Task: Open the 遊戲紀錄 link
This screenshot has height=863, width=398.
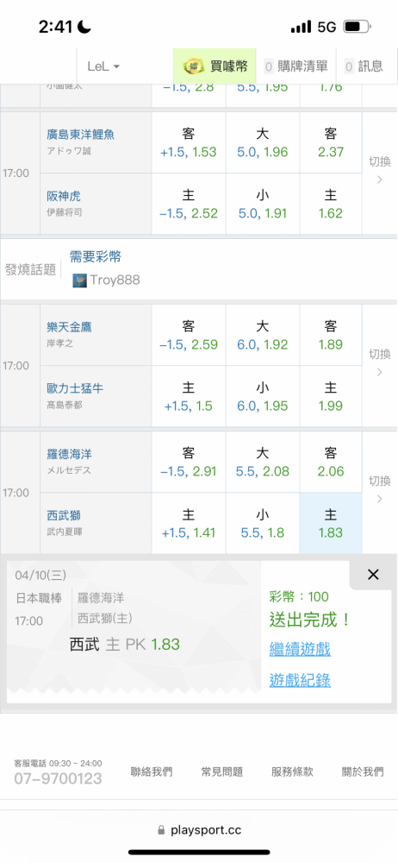Action: click(300, 681)
